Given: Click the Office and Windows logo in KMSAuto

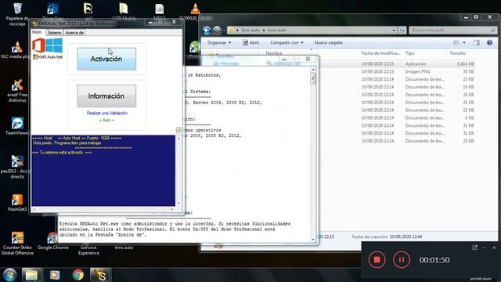Looking at the screenshot, I should tap(47, 45).
